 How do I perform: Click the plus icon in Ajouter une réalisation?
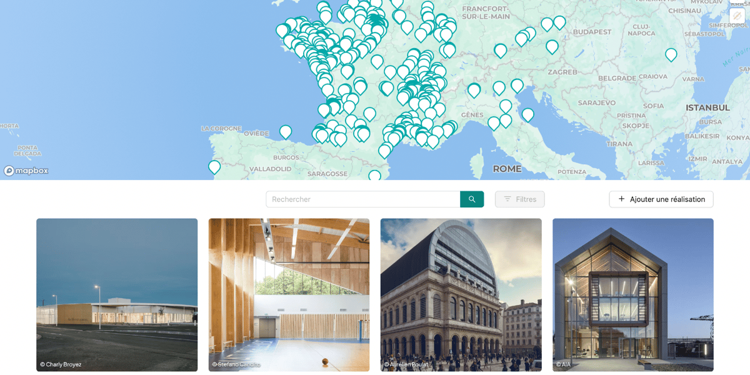point(621,199)
